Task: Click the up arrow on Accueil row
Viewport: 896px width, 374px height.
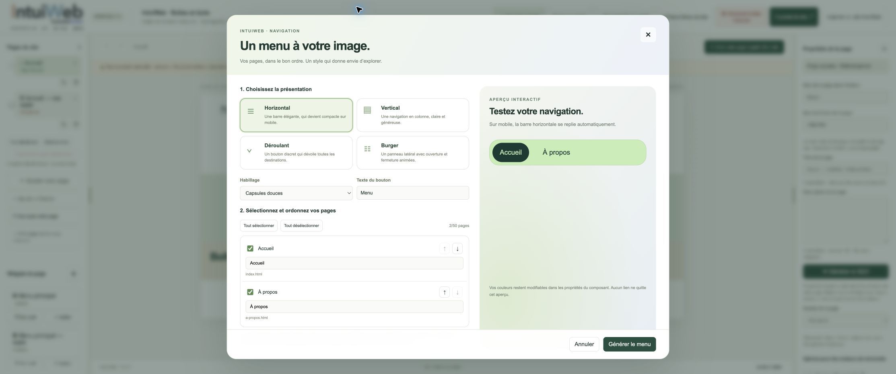Action: [x=444, y=249]
